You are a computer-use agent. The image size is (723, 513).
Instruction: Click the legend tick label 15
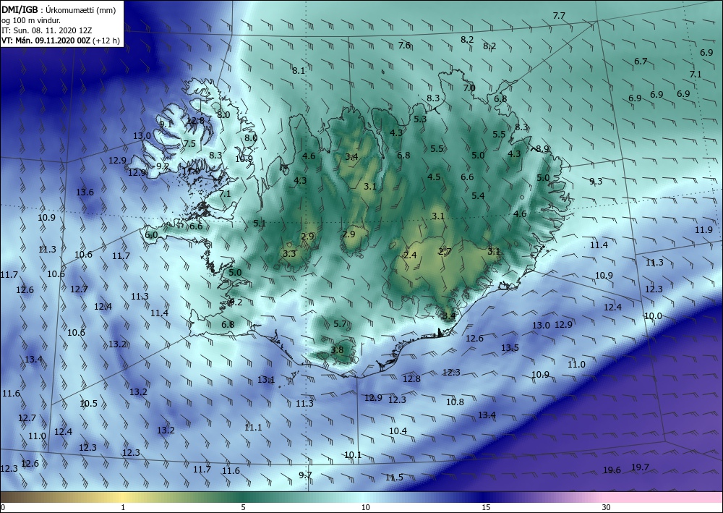486,508
